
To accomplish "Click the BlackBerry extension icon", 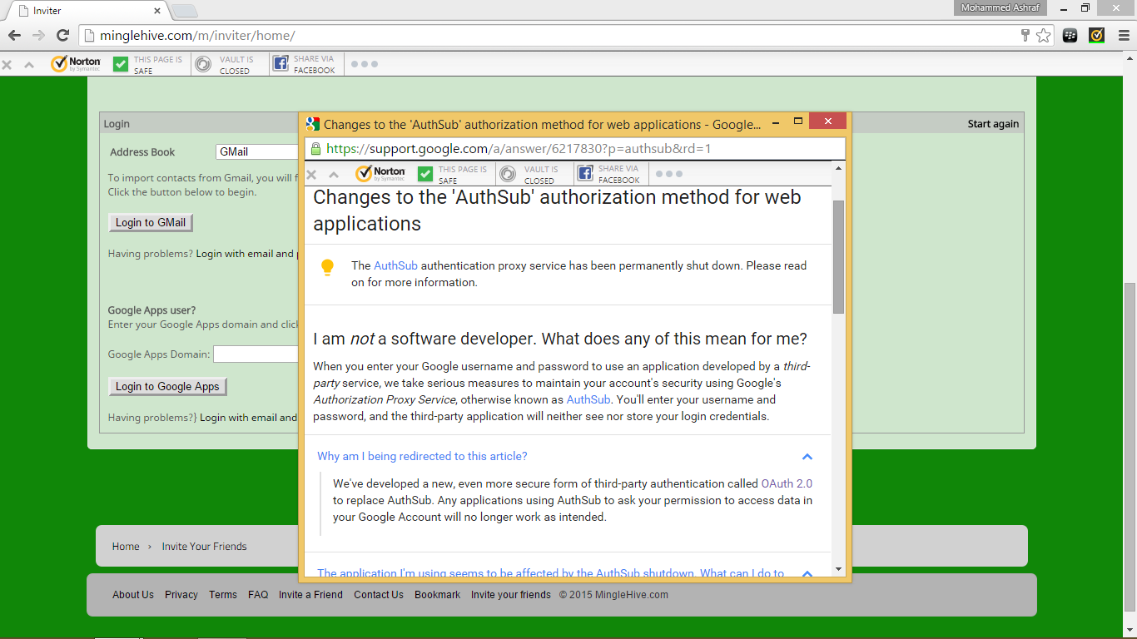I will point(1070,35).
